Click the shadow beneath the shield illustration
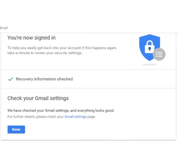Screen dimensions: 178x141 pyautogui.click(x=150, y=65)
